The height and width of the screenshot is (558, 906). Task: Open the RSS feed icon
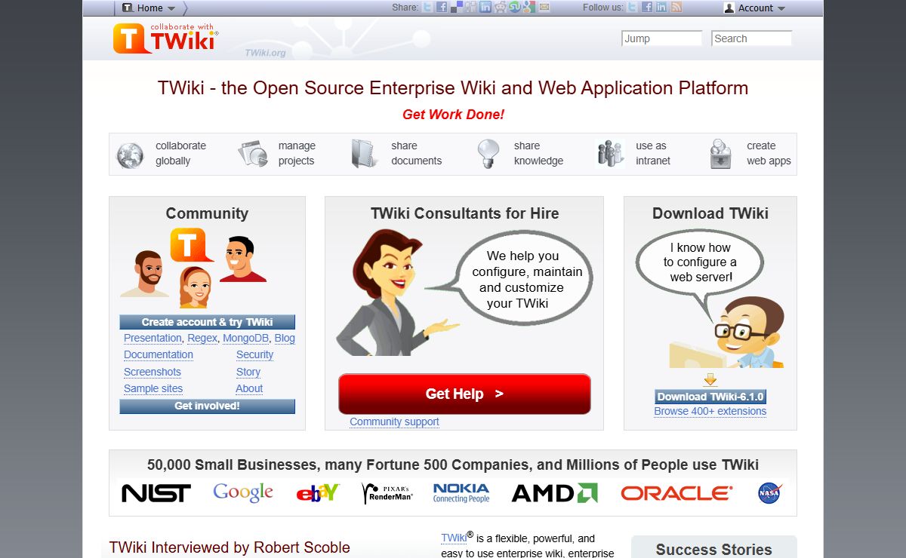pos(676,8)
